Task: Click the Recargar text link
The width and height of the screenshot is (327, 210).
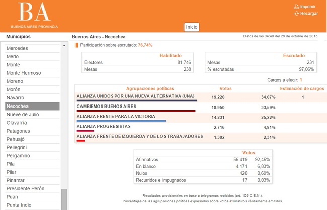Action: pos(309,14)
